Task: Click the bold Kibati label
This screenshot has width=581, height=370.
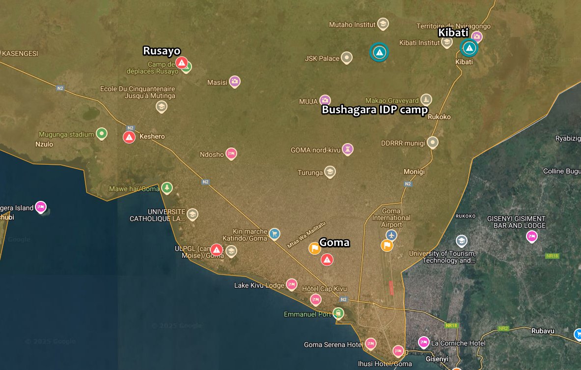Action: coord(453,32)
